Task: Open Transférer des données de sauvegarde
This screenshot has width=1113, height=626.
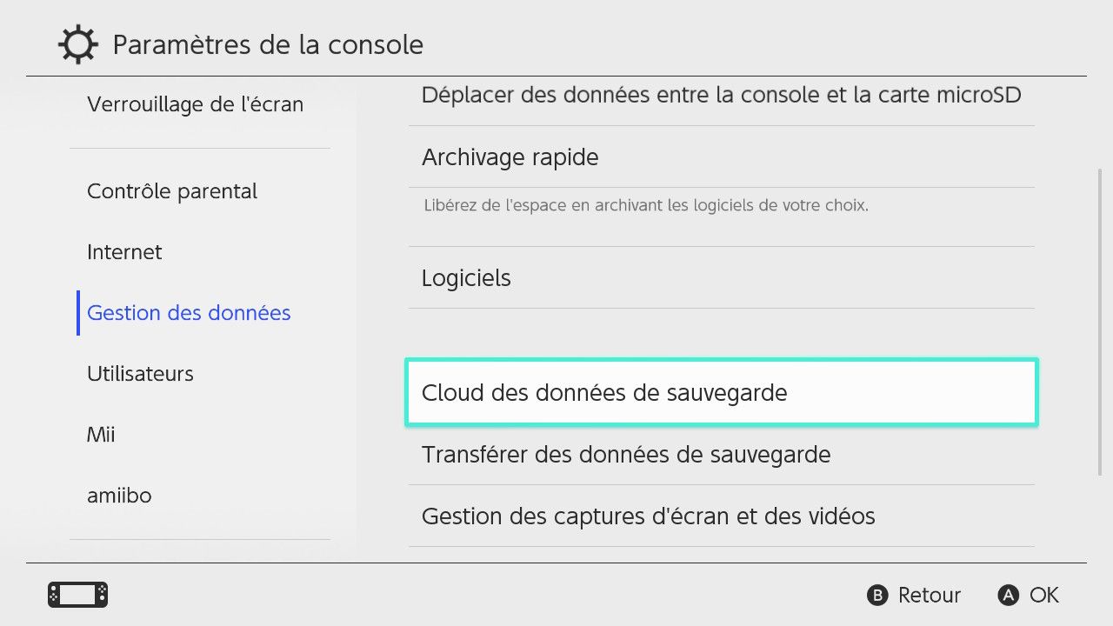Action: click(722, 455)
